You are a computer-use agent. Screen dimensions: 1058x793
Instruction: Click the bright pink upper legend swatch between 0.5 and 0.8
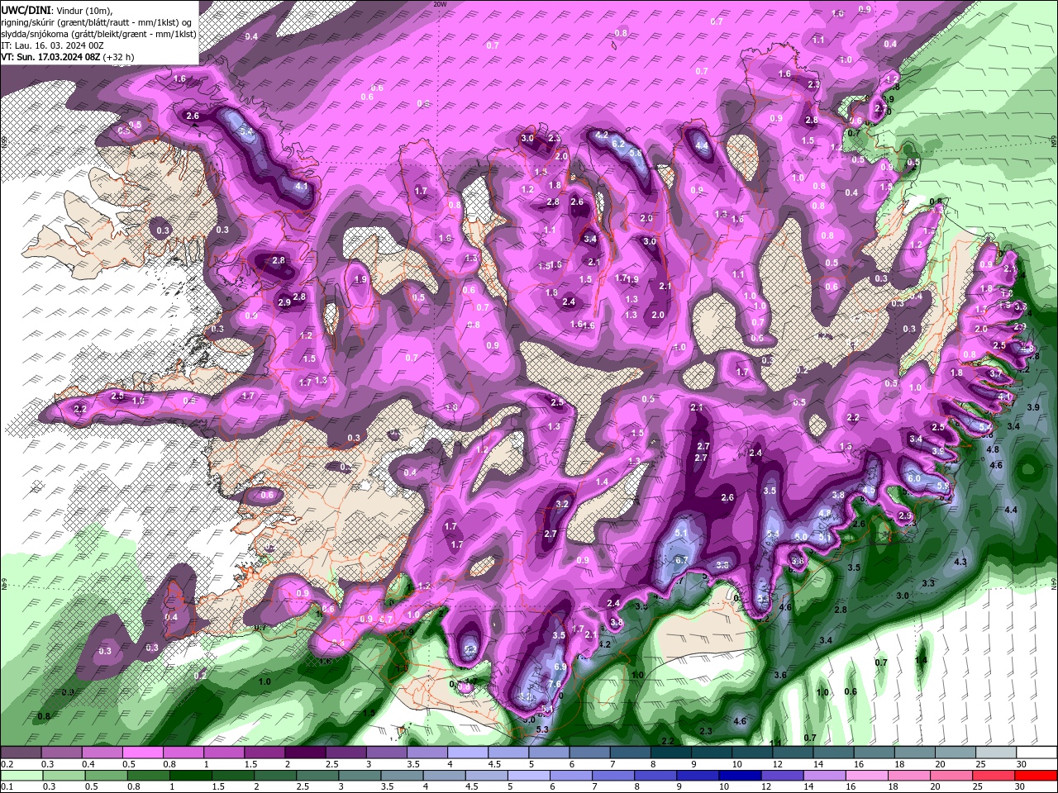142,753
